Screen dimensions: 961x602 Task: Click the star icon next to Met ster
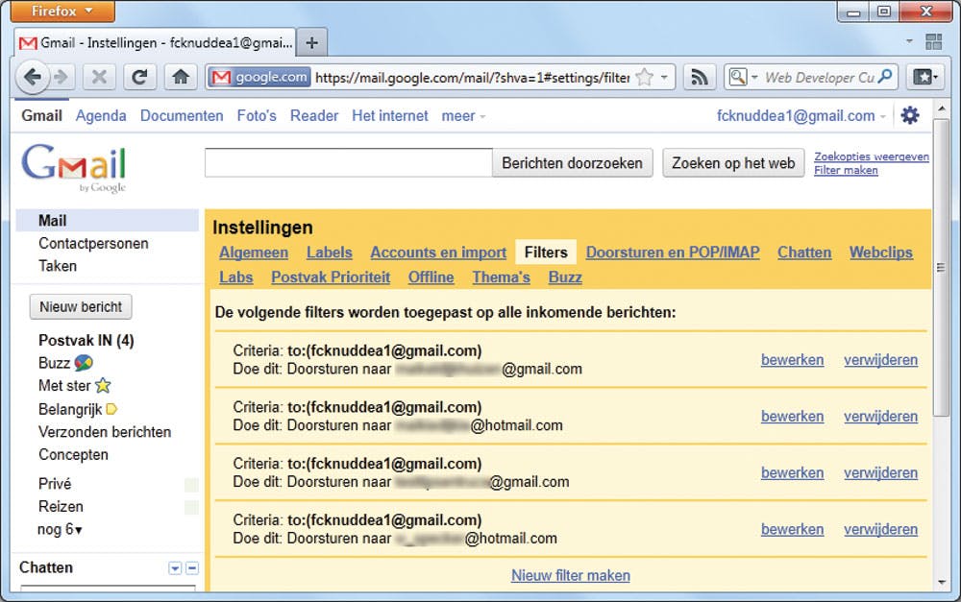click(103, 385)
